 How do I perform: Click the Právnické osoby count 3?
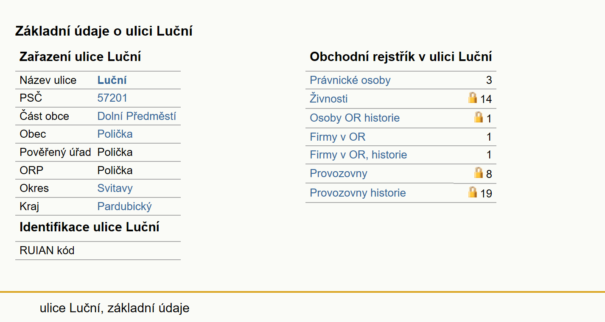[x=489, y=80]
